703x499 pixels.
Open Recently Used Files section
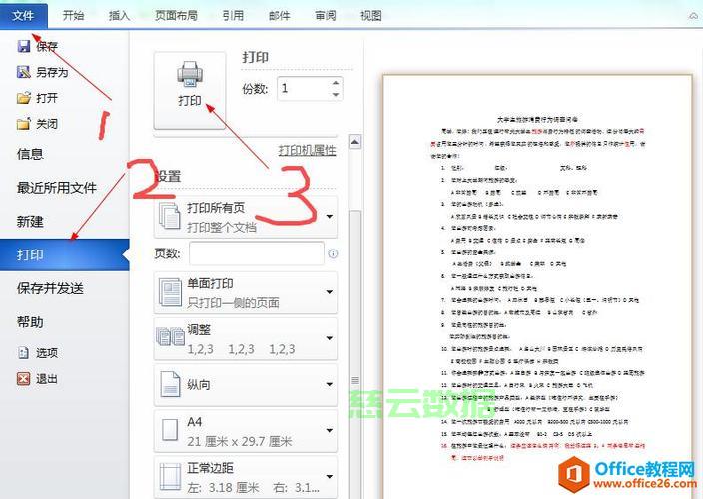coord(56,188)
